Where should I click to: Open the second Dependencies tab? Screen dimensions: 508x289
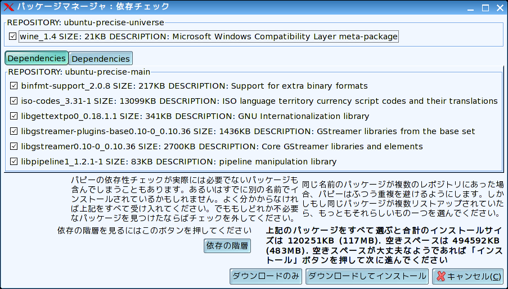[x=101, y=59]
